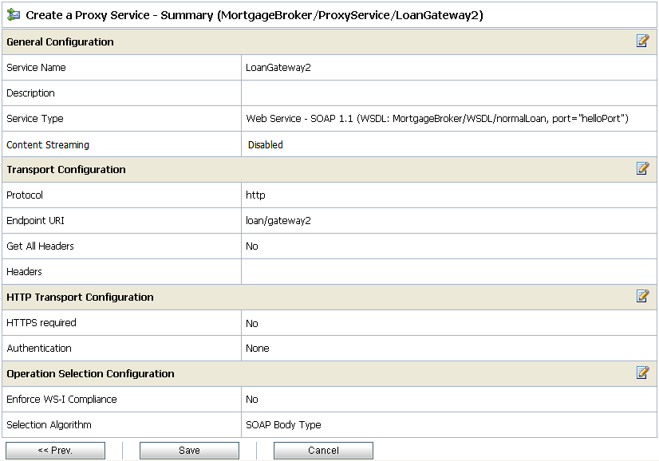The height and width of the screenshot is (461, 659).
Task: Click the Enforce WS-I Compliance No value
Action: click(252, 400)
